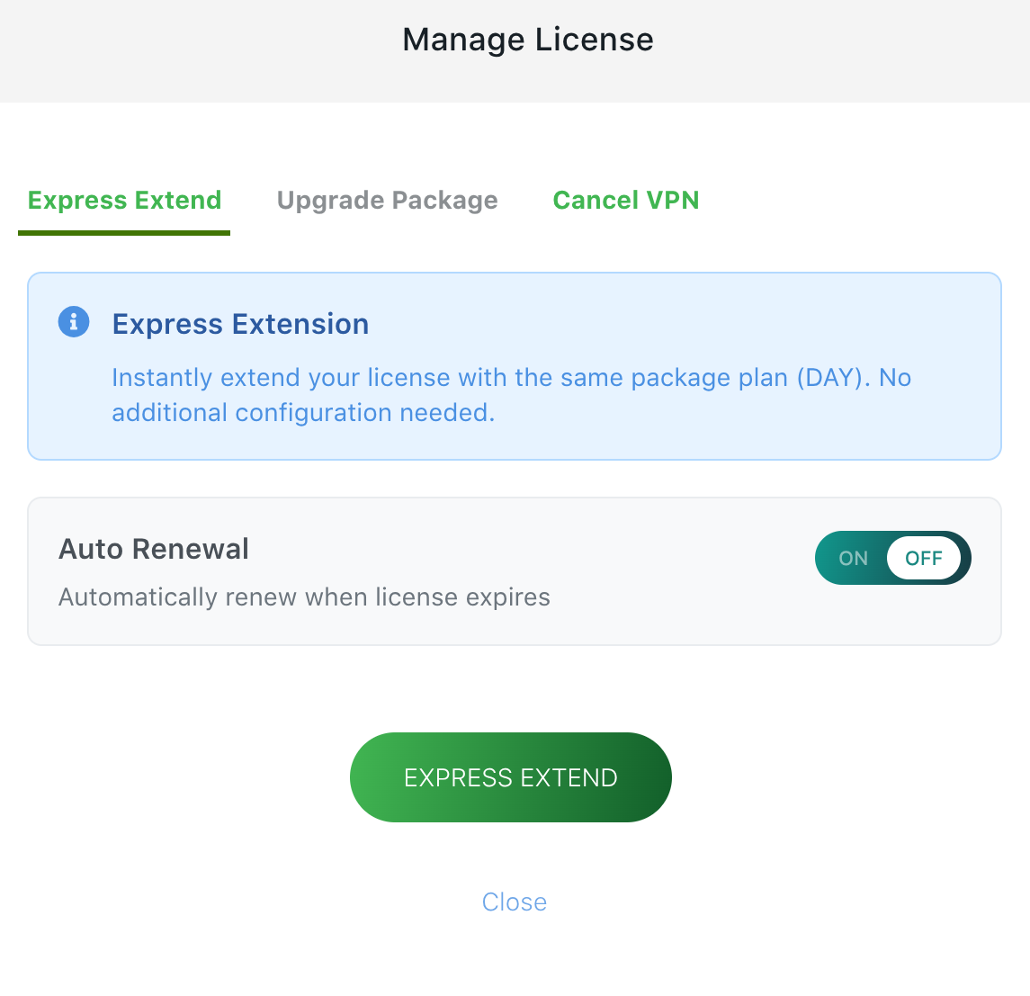Click the green underline beneath Express Extend tab

click(124, 232)
